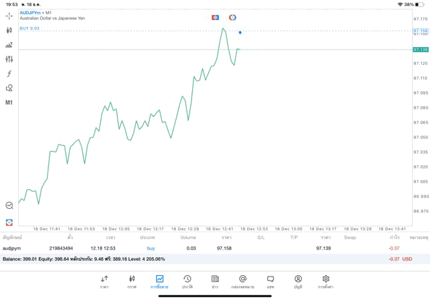Open the กล่องจดหมาย mailbox tab
430x300 pixels.
[x=243, y=282]
